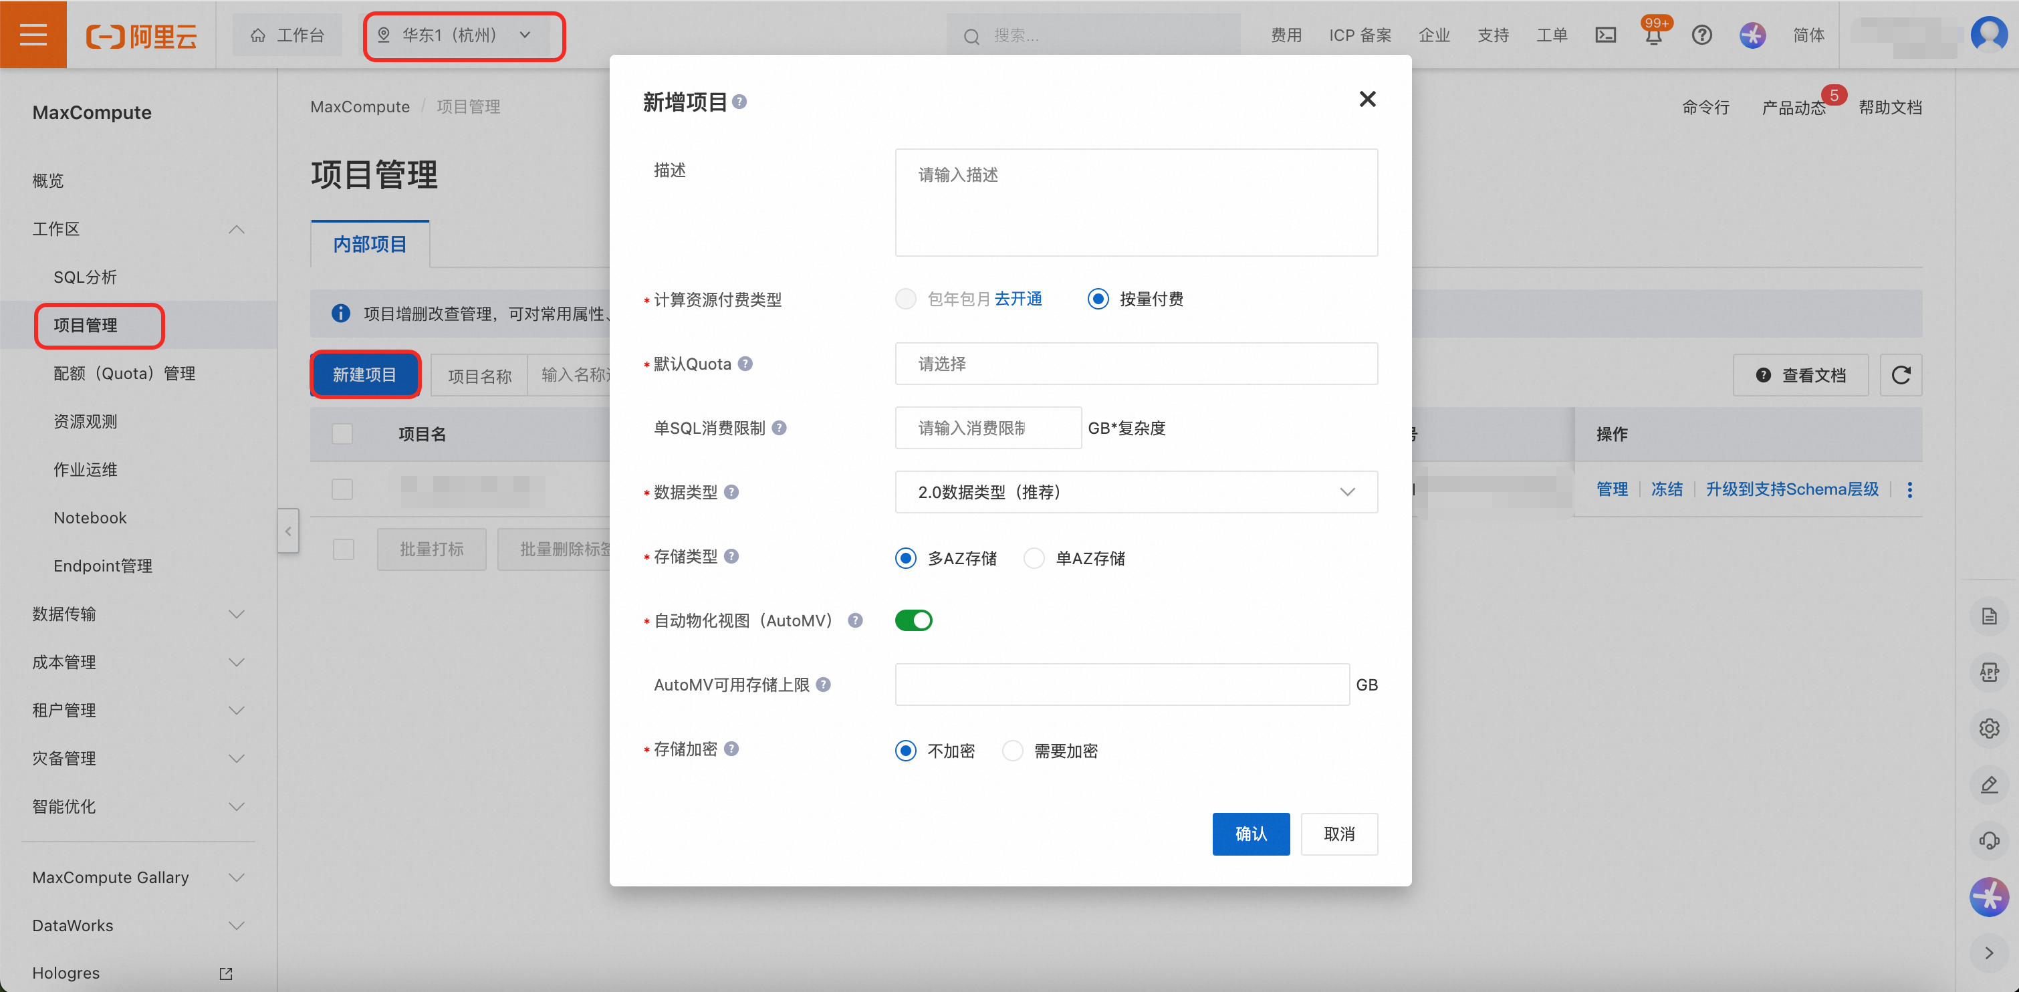Click help icon next to 数据类型
Viewport: 2019px width, 992px height.
tap(731, 492)
